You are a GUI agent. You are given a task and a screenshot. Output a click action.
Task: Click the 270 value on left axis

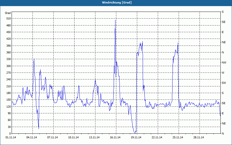(9, 73)
